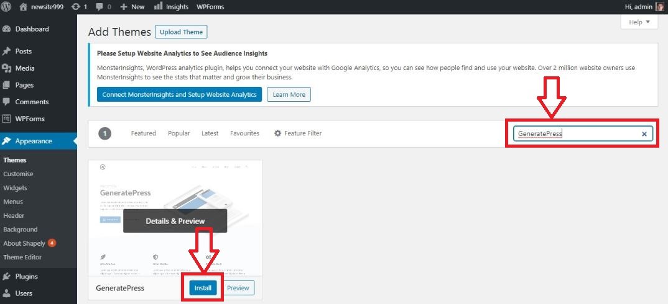The width and height of the screenshot is (668, 304).
Task: Switch to the Featured themes tab
Action: (143, 133)
